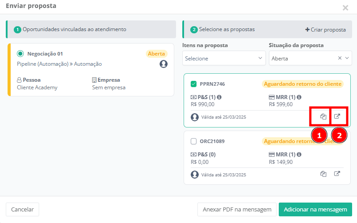Open proposal ORC21089 via external link icon
The width and height of the screenshot is (357, 223).
coord(337,174)
